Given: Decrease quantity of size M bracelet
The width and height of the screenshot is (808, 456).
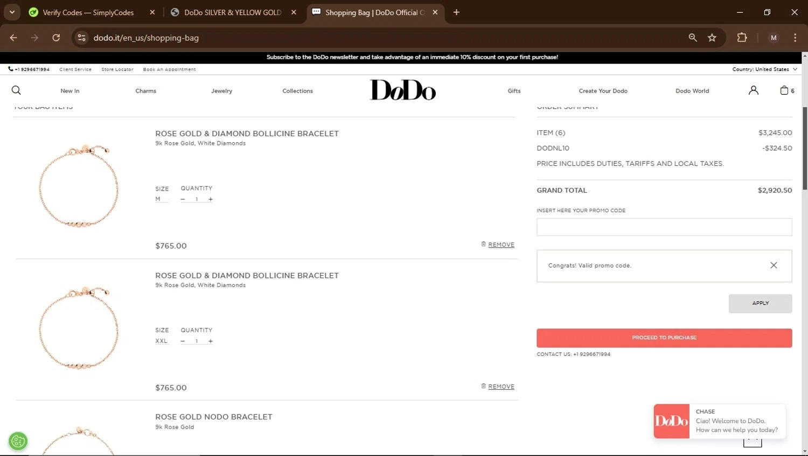Looking at the screenshot, I should (183, 199).
